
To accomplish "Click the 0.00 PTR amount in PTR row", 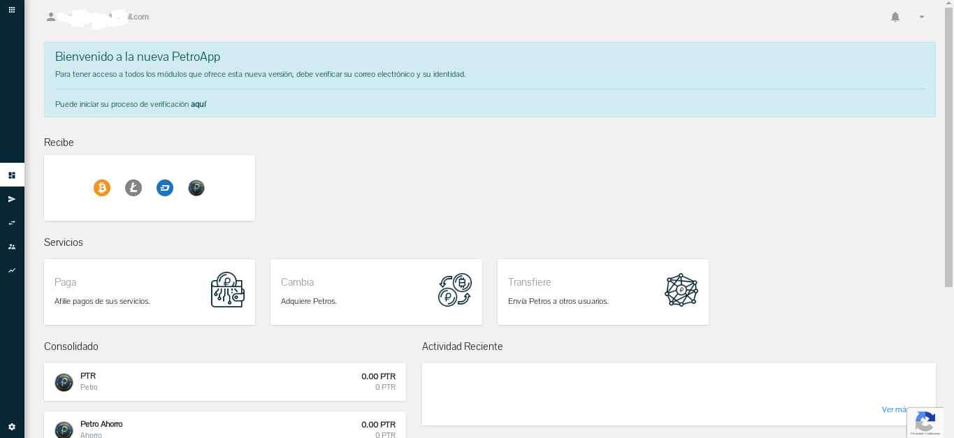I will click(378, 377).
